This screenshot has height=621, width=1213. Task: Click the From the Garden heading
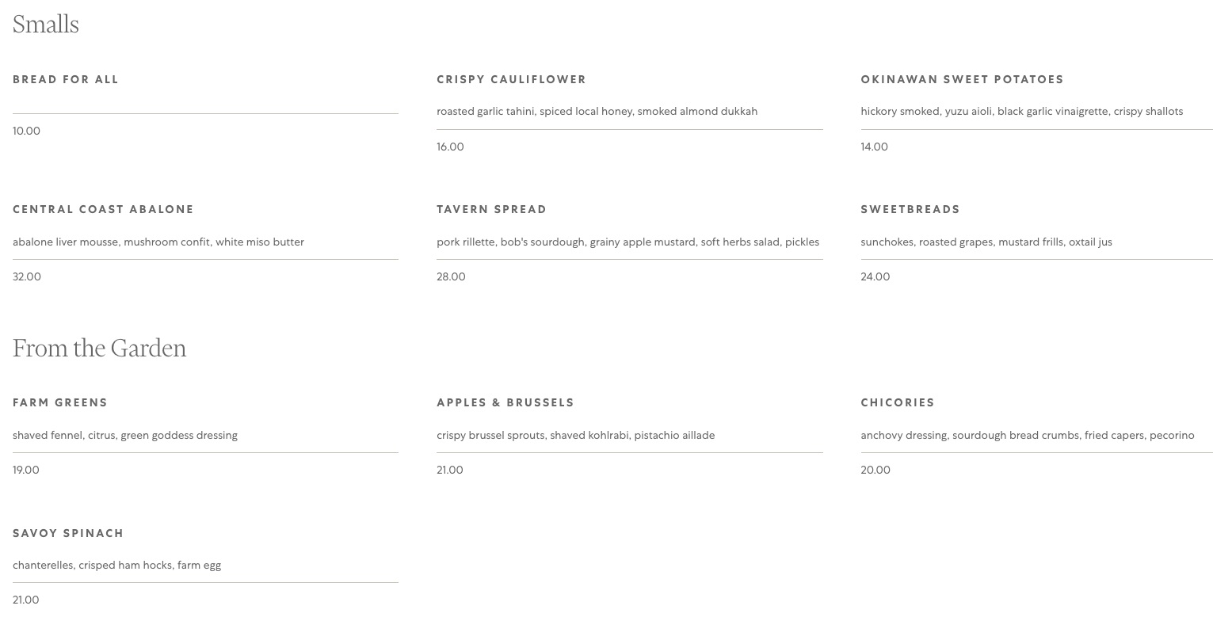[99, 349]
